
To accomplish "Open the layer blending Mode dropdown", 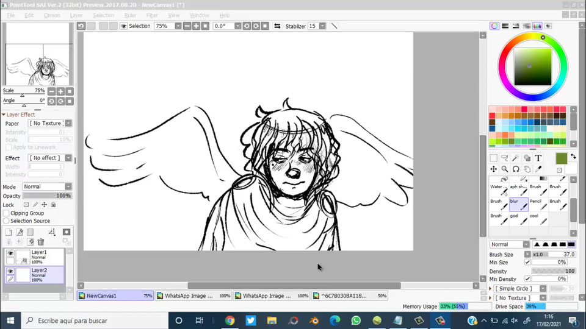I will (x=68, y=186).
